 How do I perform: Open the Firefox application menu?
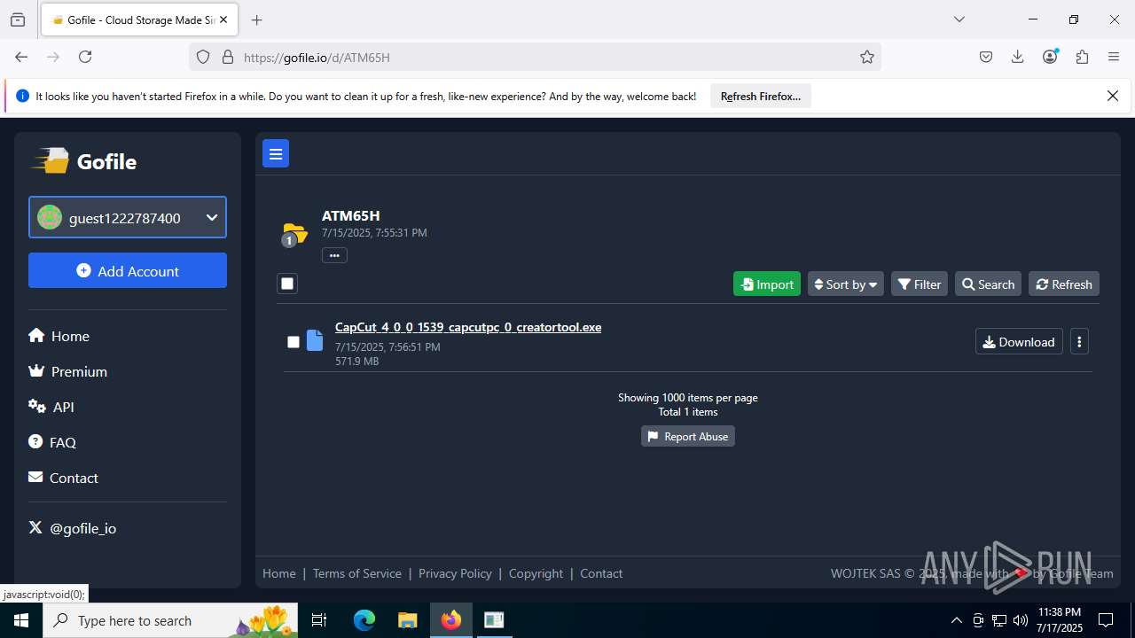point(1114,57)
